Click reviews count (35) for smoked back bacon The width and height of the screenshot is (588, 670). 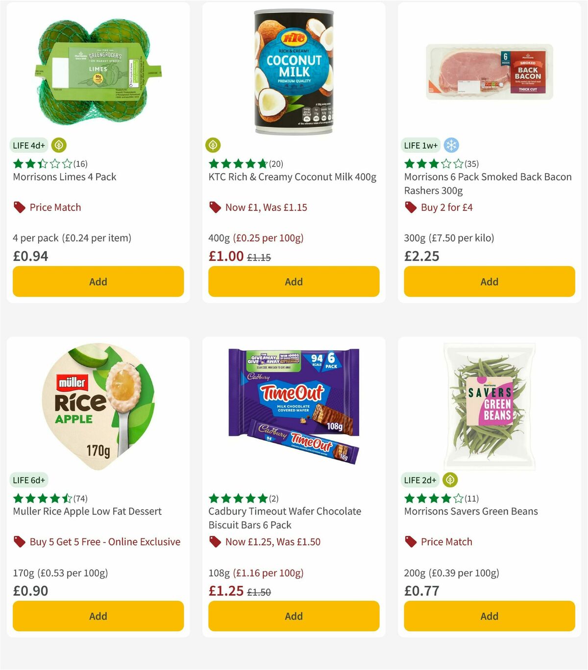(471, 164)
